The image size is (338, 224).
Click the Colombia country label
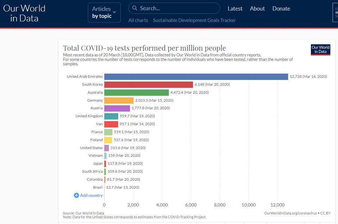[95, 179]
